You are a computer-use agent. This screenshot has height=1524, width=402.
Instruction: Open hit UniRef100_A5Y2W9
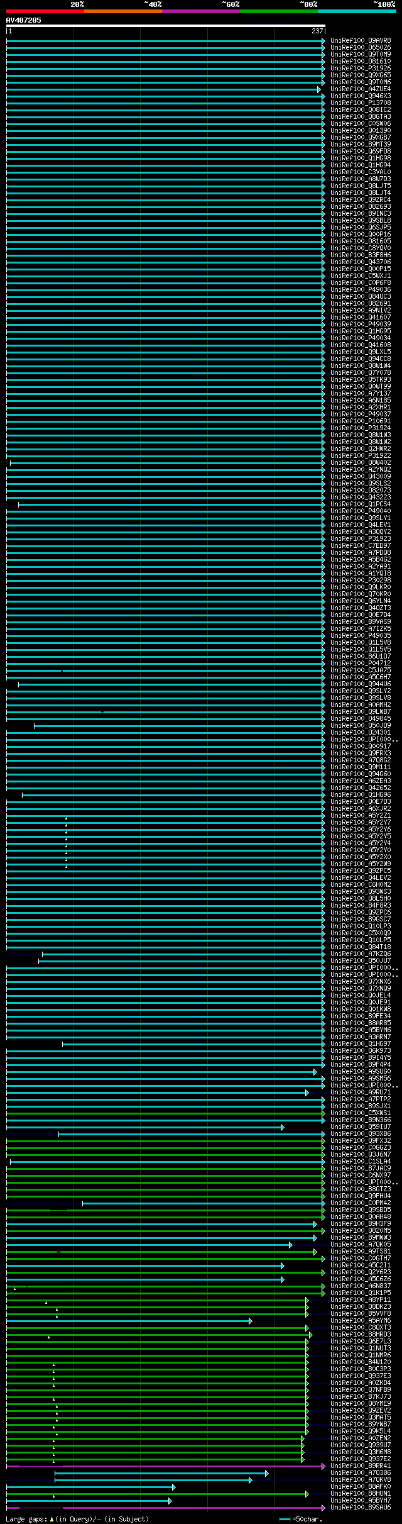(x=361, y=864)
